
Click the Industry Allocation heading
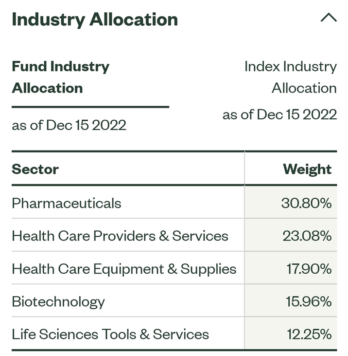coord(95,19)
